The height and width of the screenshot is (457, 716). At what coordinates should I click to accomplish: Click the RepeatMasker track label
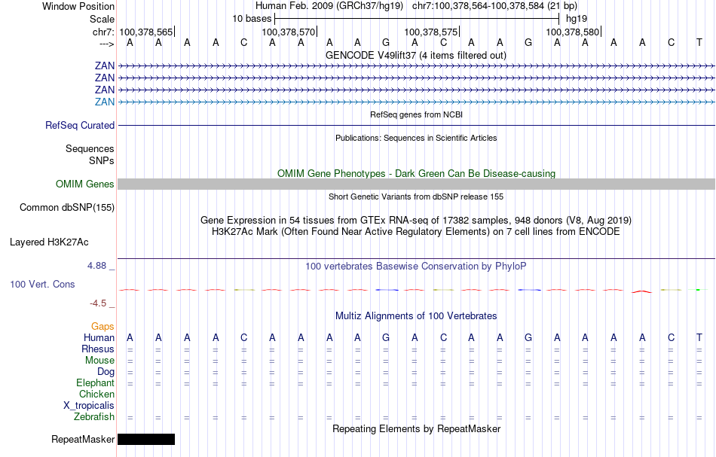(83, 439)
